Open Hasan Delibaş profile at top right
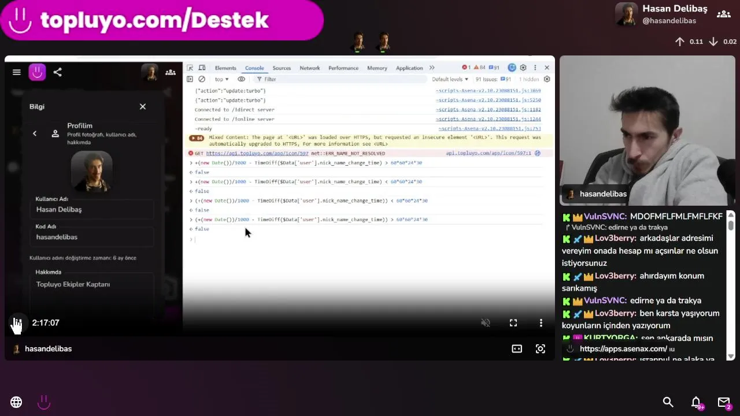The height and width of the screenshot is (416, 740). pyautogui.click(x=661, y=14)
